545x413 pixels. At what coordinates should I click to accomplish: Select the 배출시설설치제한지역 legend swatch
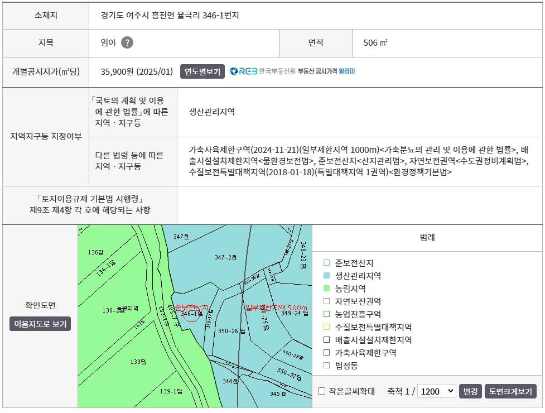coord(326,340)
